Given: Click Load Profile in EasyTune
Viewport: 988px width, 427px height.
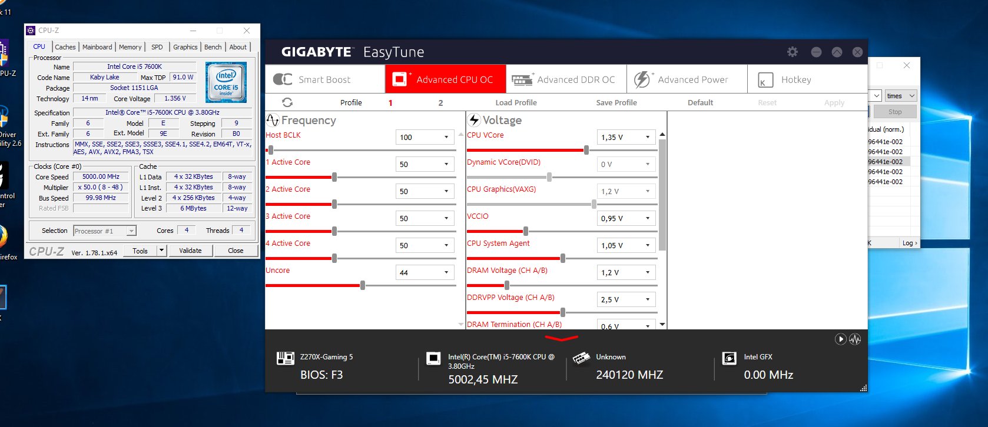Looking at the screenshot, I should [x=516, y=102].
